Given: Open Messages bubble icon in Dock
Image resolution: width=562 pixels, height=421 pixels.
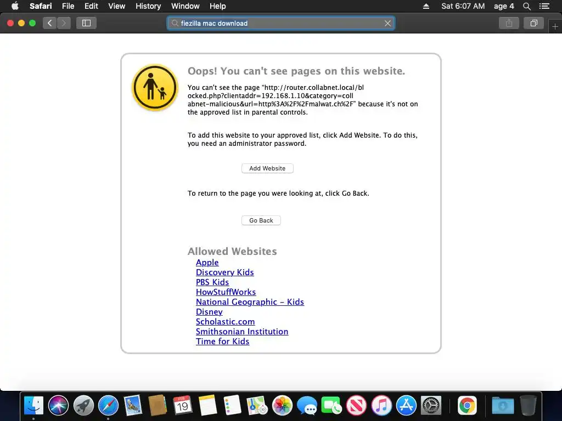Looking at the screenshot, I should (x=307, y=406).
